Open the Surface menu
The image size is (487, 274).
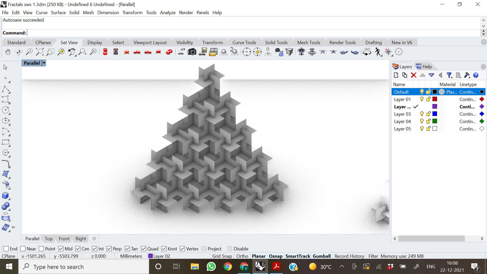pos(58,12)
